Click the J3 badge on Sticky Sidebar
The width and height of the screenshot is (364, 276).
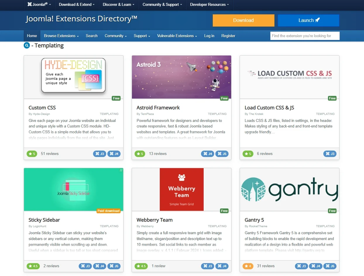[85, 266]
